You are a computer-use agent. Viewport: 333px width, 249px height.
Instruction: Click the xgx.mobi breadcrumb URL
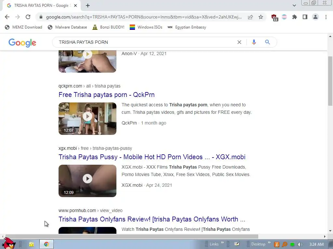[x=95, y=148]
